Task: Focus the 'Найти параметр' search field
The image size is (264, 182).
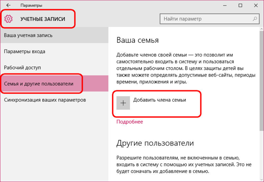Action: coord(209,19)
